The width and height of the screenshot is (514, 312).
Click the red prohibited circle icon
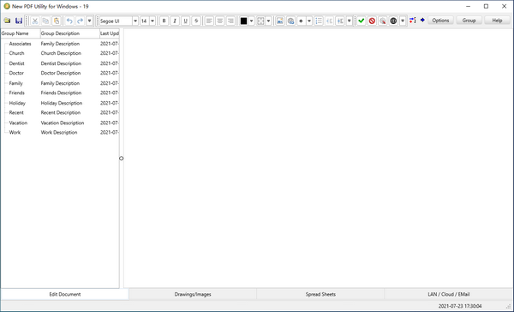372,21
